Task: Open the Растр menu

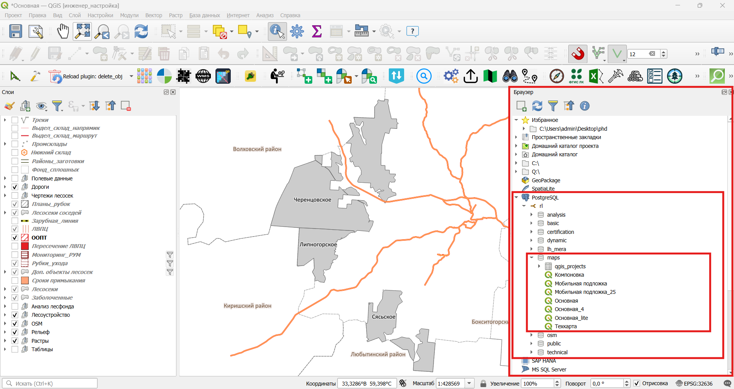Action: click(176, 15)
